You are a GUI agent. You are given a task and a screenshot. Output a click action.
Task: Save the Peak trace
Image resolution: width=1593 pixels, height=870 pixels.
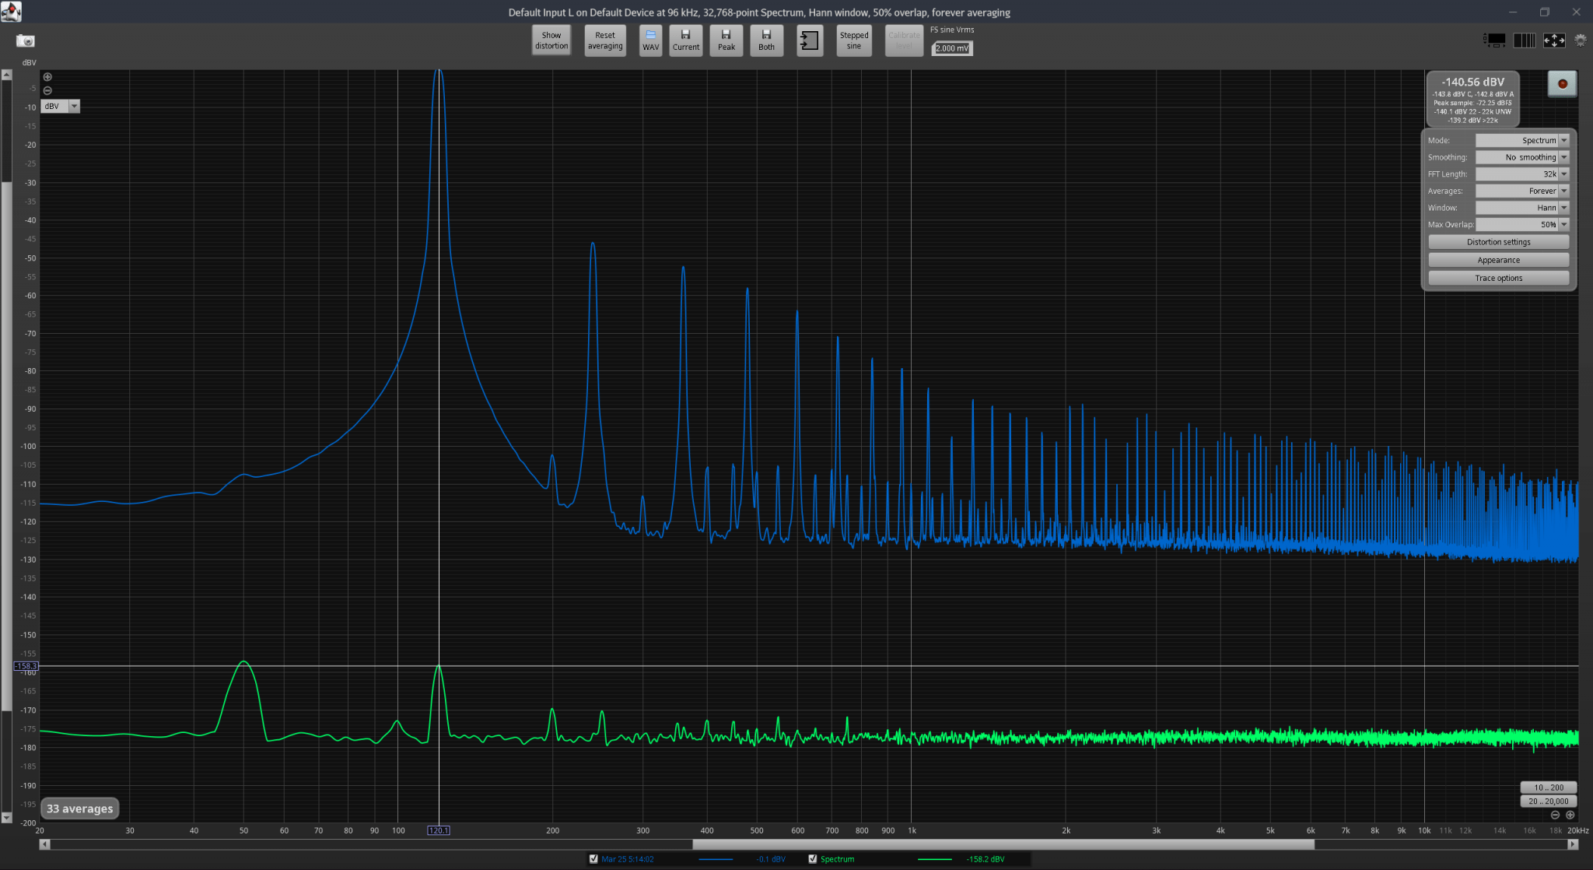726,40
